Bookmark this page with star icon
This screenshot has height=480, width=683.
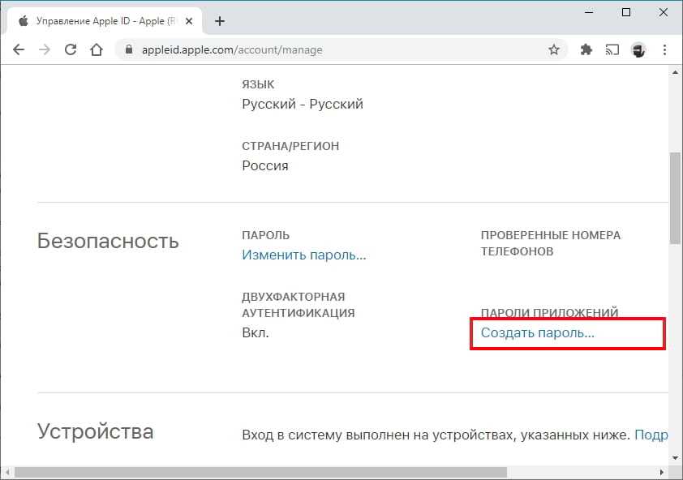[554, 49]
